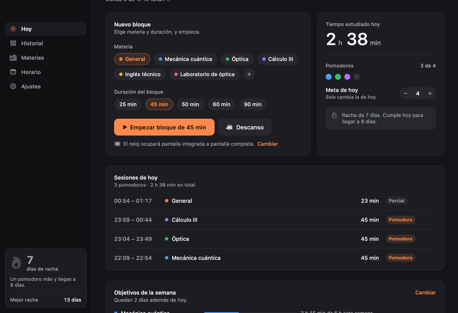Start the 45 min block

[164, 127]
